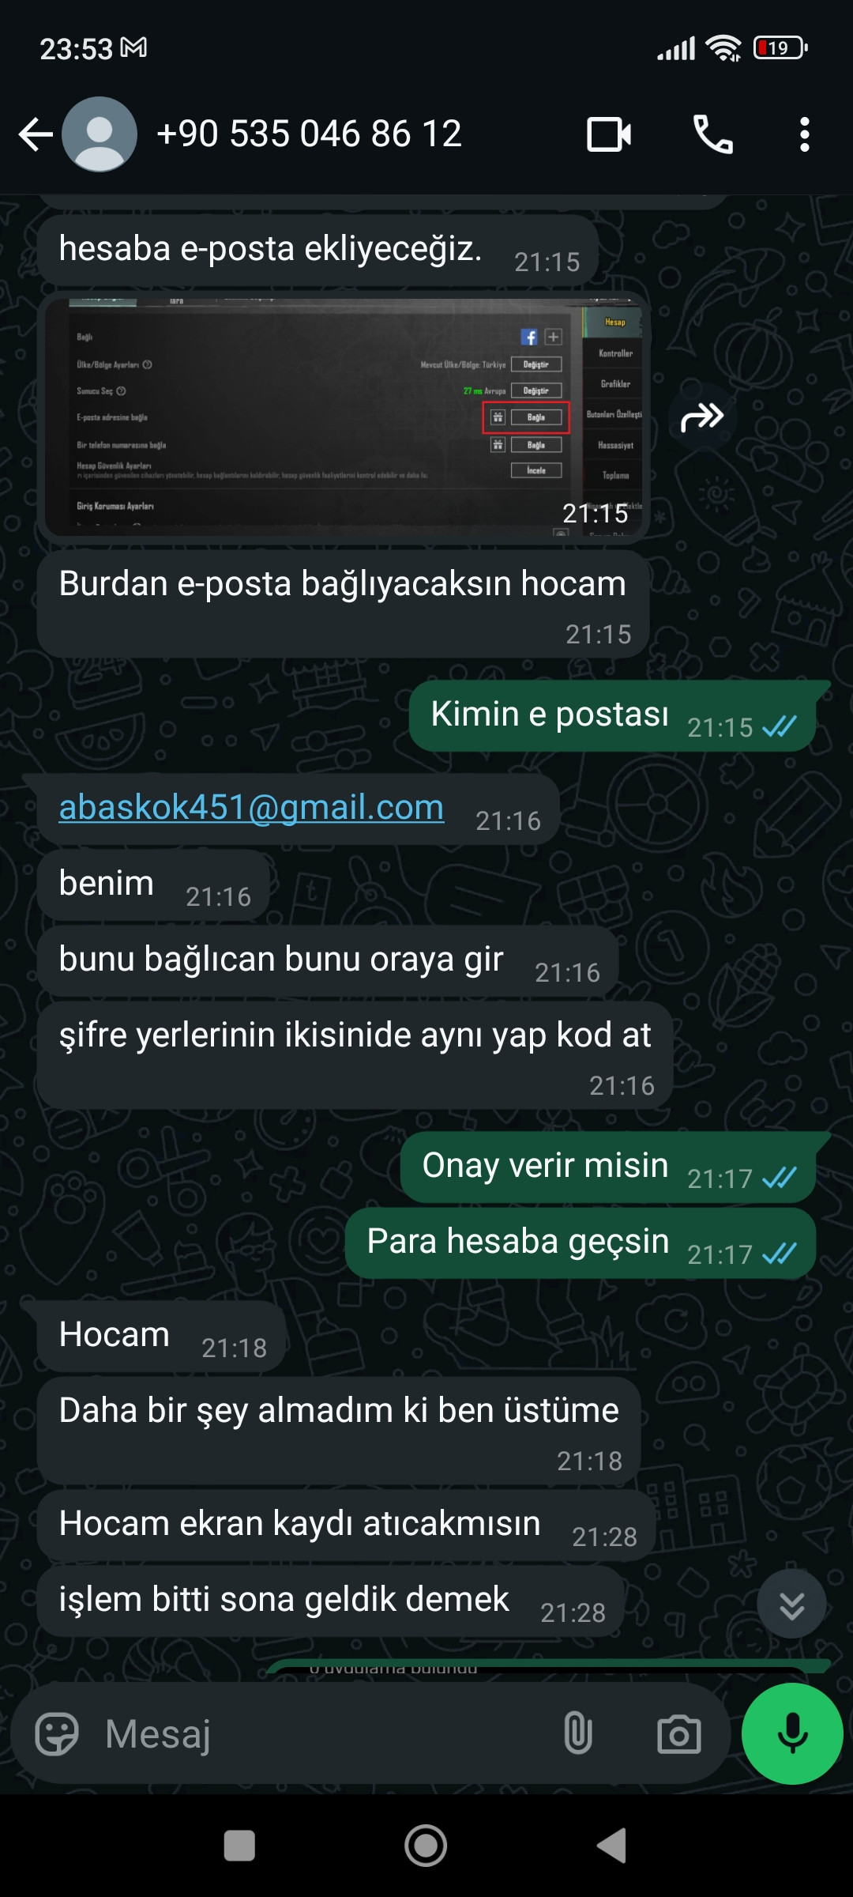This screenshot has width=853, height=1897.
Task: Tap the Android home navigation button
Action: (426, 1846)
